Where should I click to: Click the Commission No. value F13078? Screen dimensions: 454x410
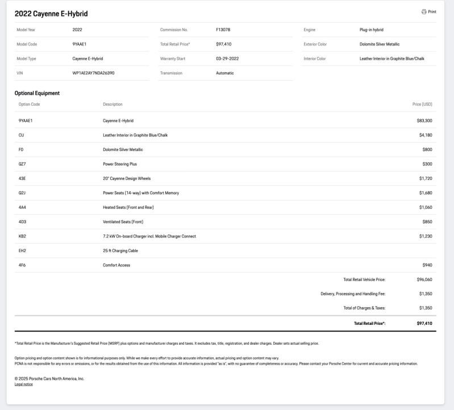coord(223,30)
